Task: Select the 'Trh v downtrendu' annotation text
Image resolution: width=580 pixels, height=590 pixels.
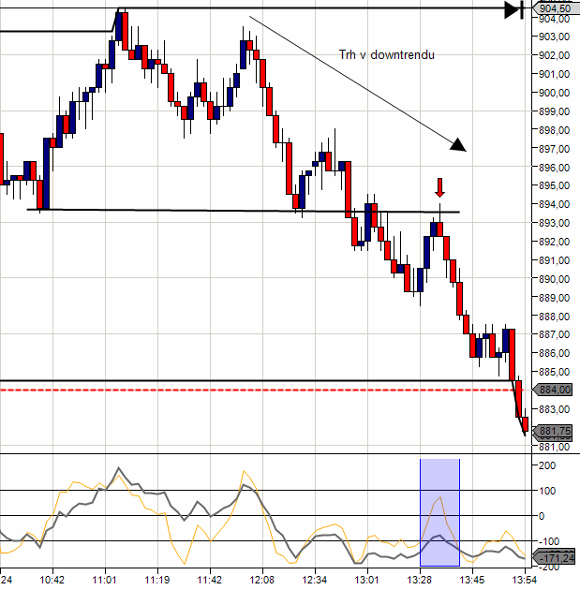Action: pyautogui.click(x=387, y=55)
